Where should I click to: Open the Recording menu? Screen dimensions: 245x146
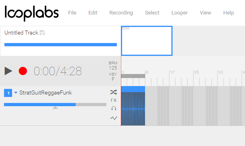(121, 12)
